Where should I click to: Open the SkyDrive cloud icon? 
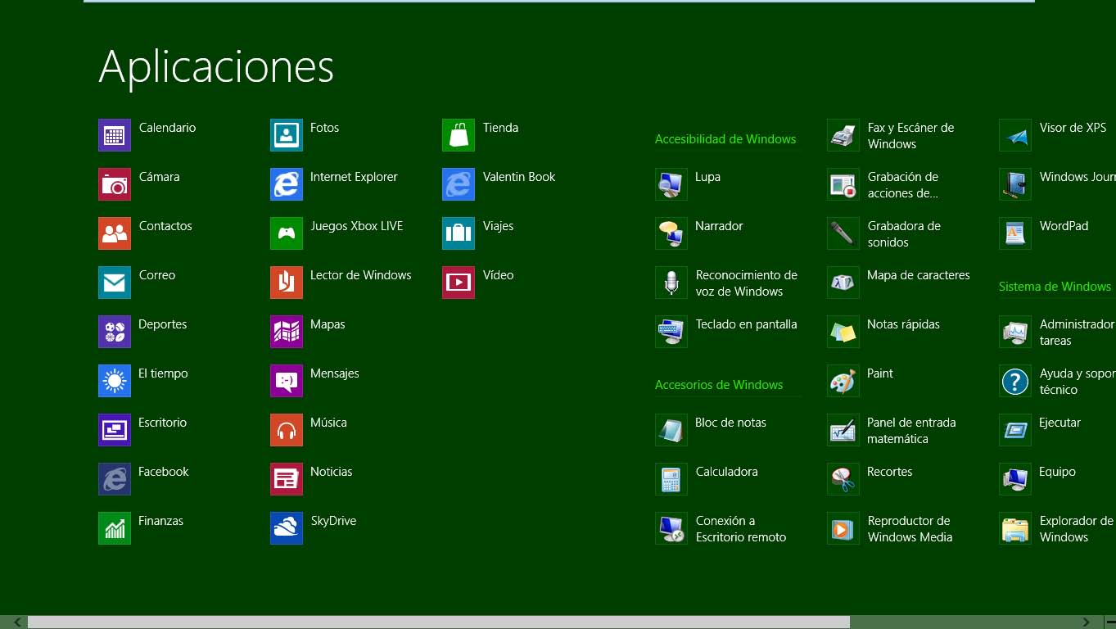287,528
